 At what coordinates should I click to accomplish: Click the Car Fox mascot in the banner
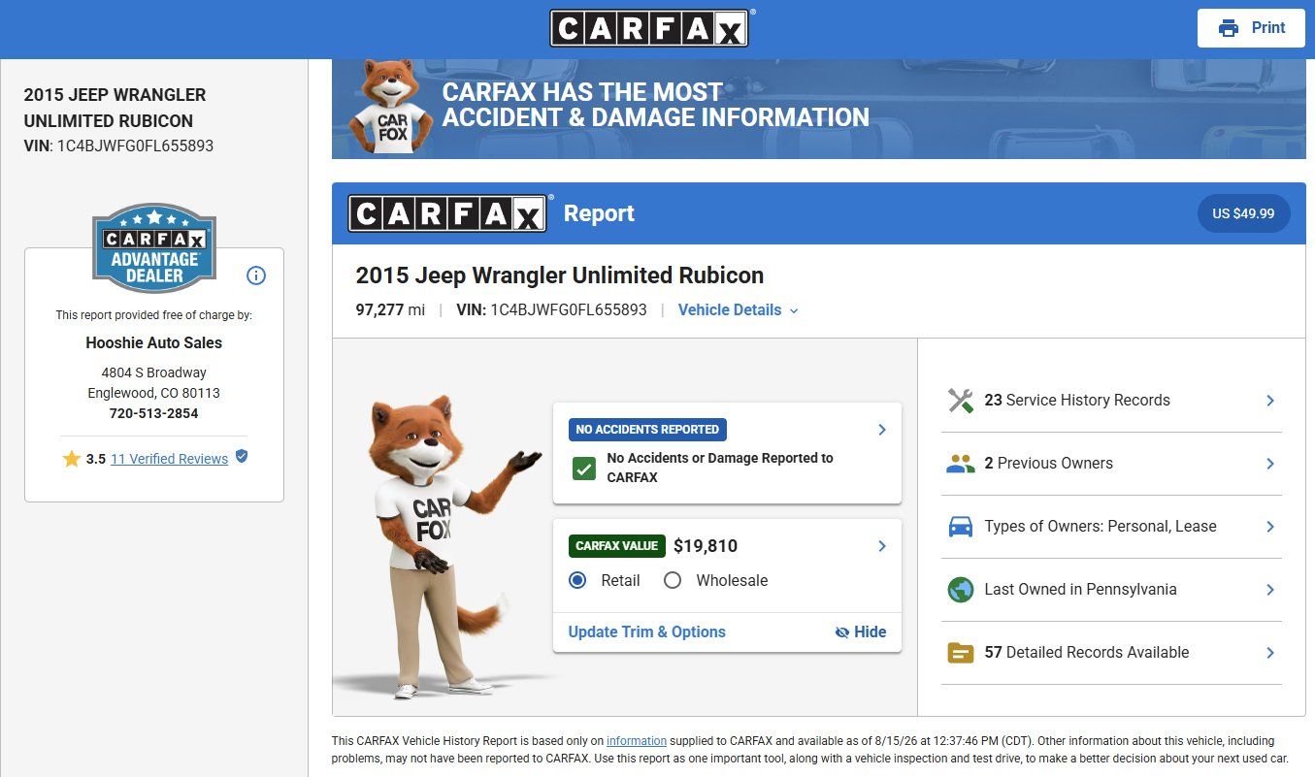coord(392,107)
